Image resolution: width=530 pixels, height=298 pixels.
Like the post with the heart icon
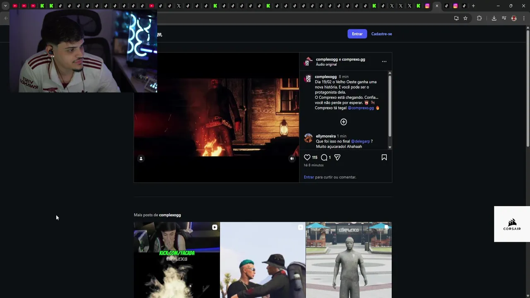pyautogui.click(x=307, y=157)
